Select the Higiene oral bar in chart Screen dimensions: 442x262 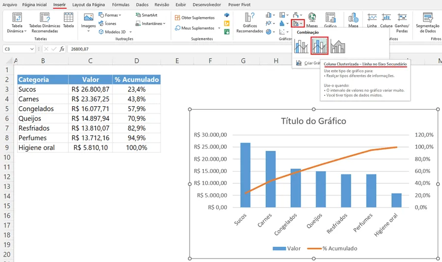(396, 200)
